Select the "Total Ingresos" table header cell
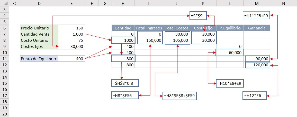Image resolution: width=297 pixels, height=117 pixels. coord(149,28)
